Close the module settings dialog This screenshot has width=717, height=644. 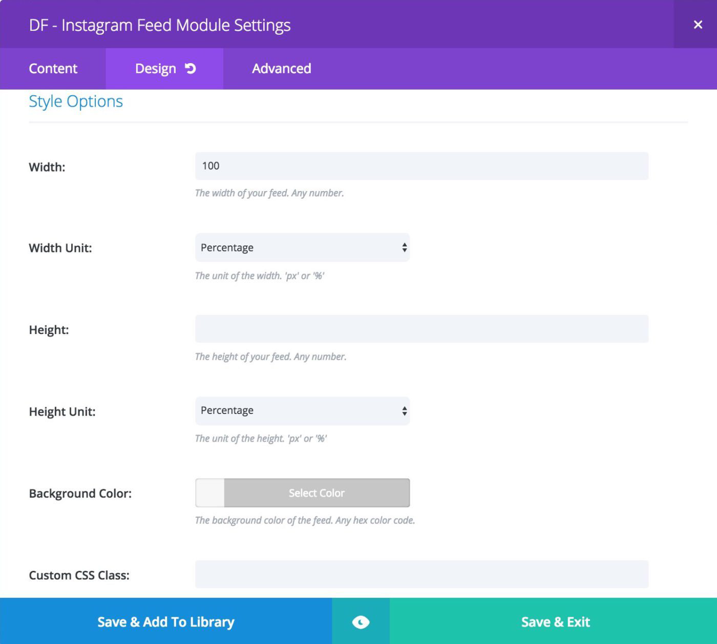coord(698,25)
